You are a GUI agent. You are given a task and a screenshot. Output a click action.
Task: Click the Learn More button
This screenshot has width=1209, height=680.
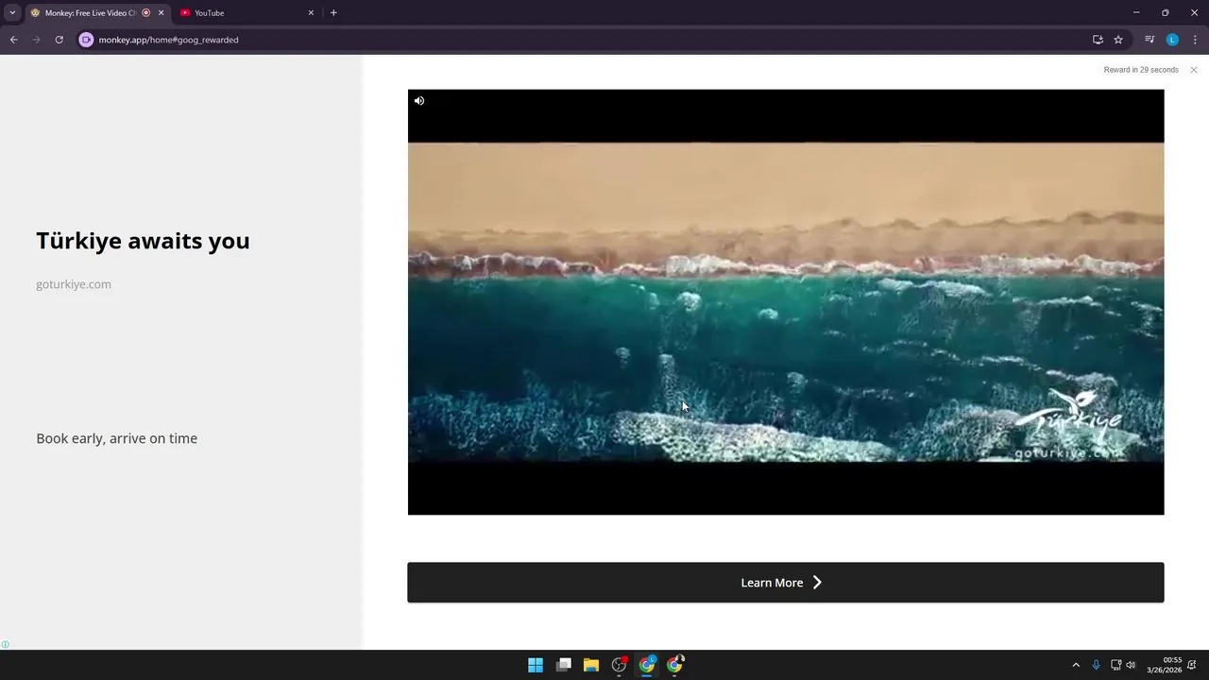[x=786, y=583]
